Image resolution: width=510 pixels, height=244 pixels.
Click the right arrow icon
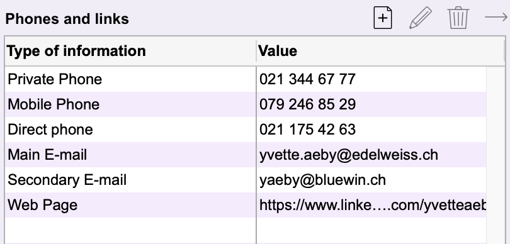(496, 17)
